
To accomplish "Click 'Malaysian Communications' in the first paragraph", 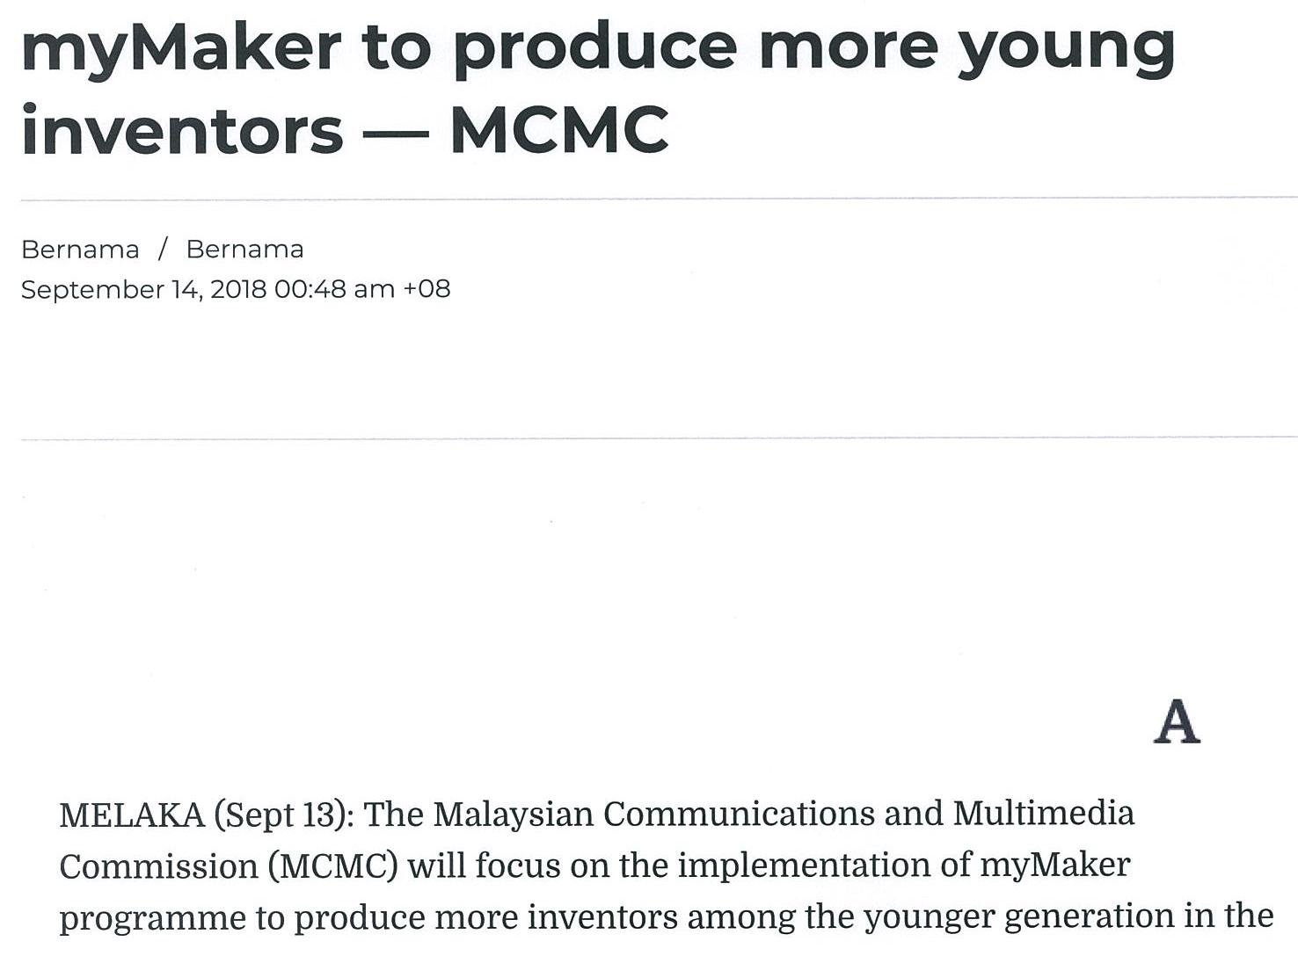I will coord(654,814).
